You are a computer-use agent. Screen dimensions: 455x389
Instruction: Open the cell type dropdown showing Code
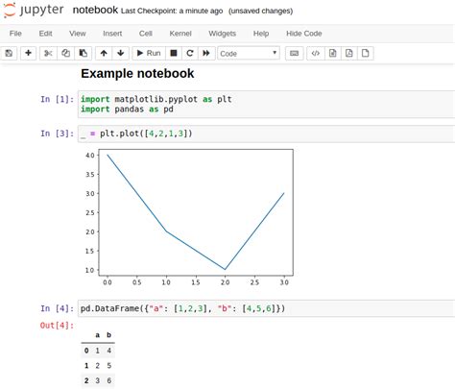249,53
